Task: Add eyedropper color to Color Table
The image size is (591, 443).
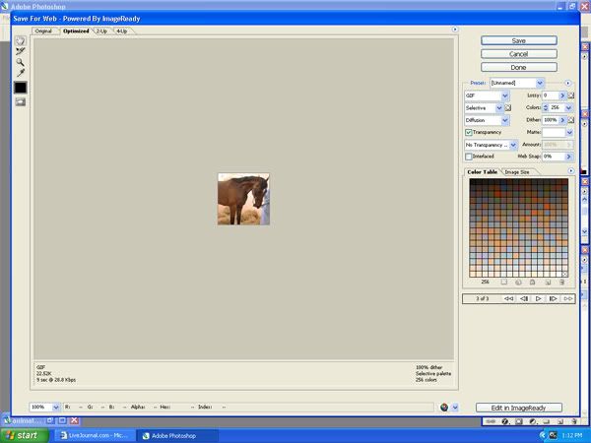Action: (548, 282)
